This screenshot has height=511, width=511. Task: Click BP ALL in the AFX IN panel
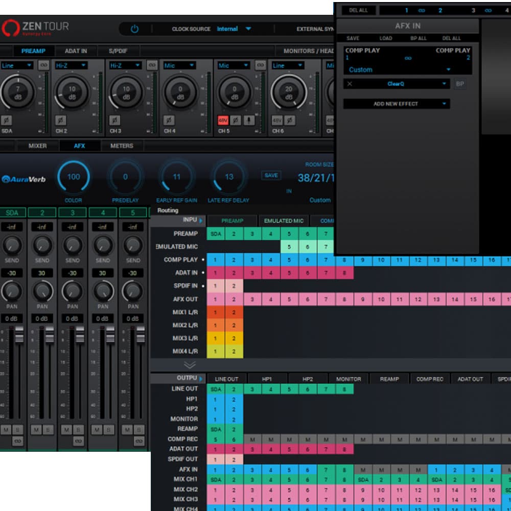pyautogui.click(x=419, y=38)
